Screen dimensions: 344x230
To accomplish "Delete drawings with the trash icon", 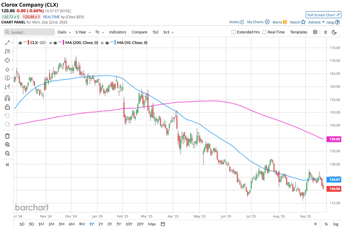I will click(7, 136).
